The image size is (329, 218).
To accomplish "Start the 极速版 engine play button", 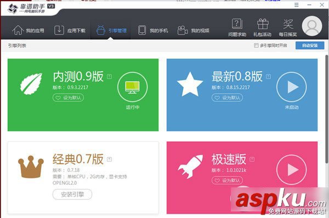I will (292, 170).
